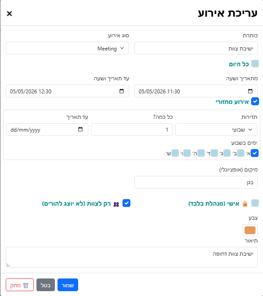Viewport: 263px width, 296px height.
Task: Select Tuesday (ג׳) weekday checkbox
Action: click(227, 153)
